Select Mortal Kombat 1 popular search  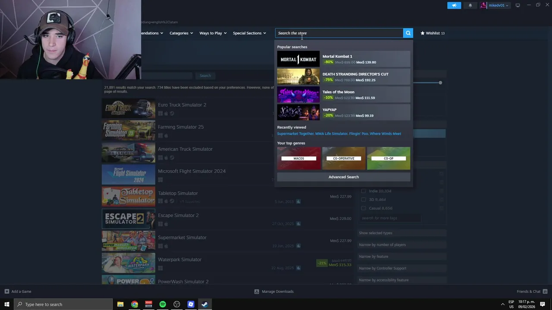point(344,59)
